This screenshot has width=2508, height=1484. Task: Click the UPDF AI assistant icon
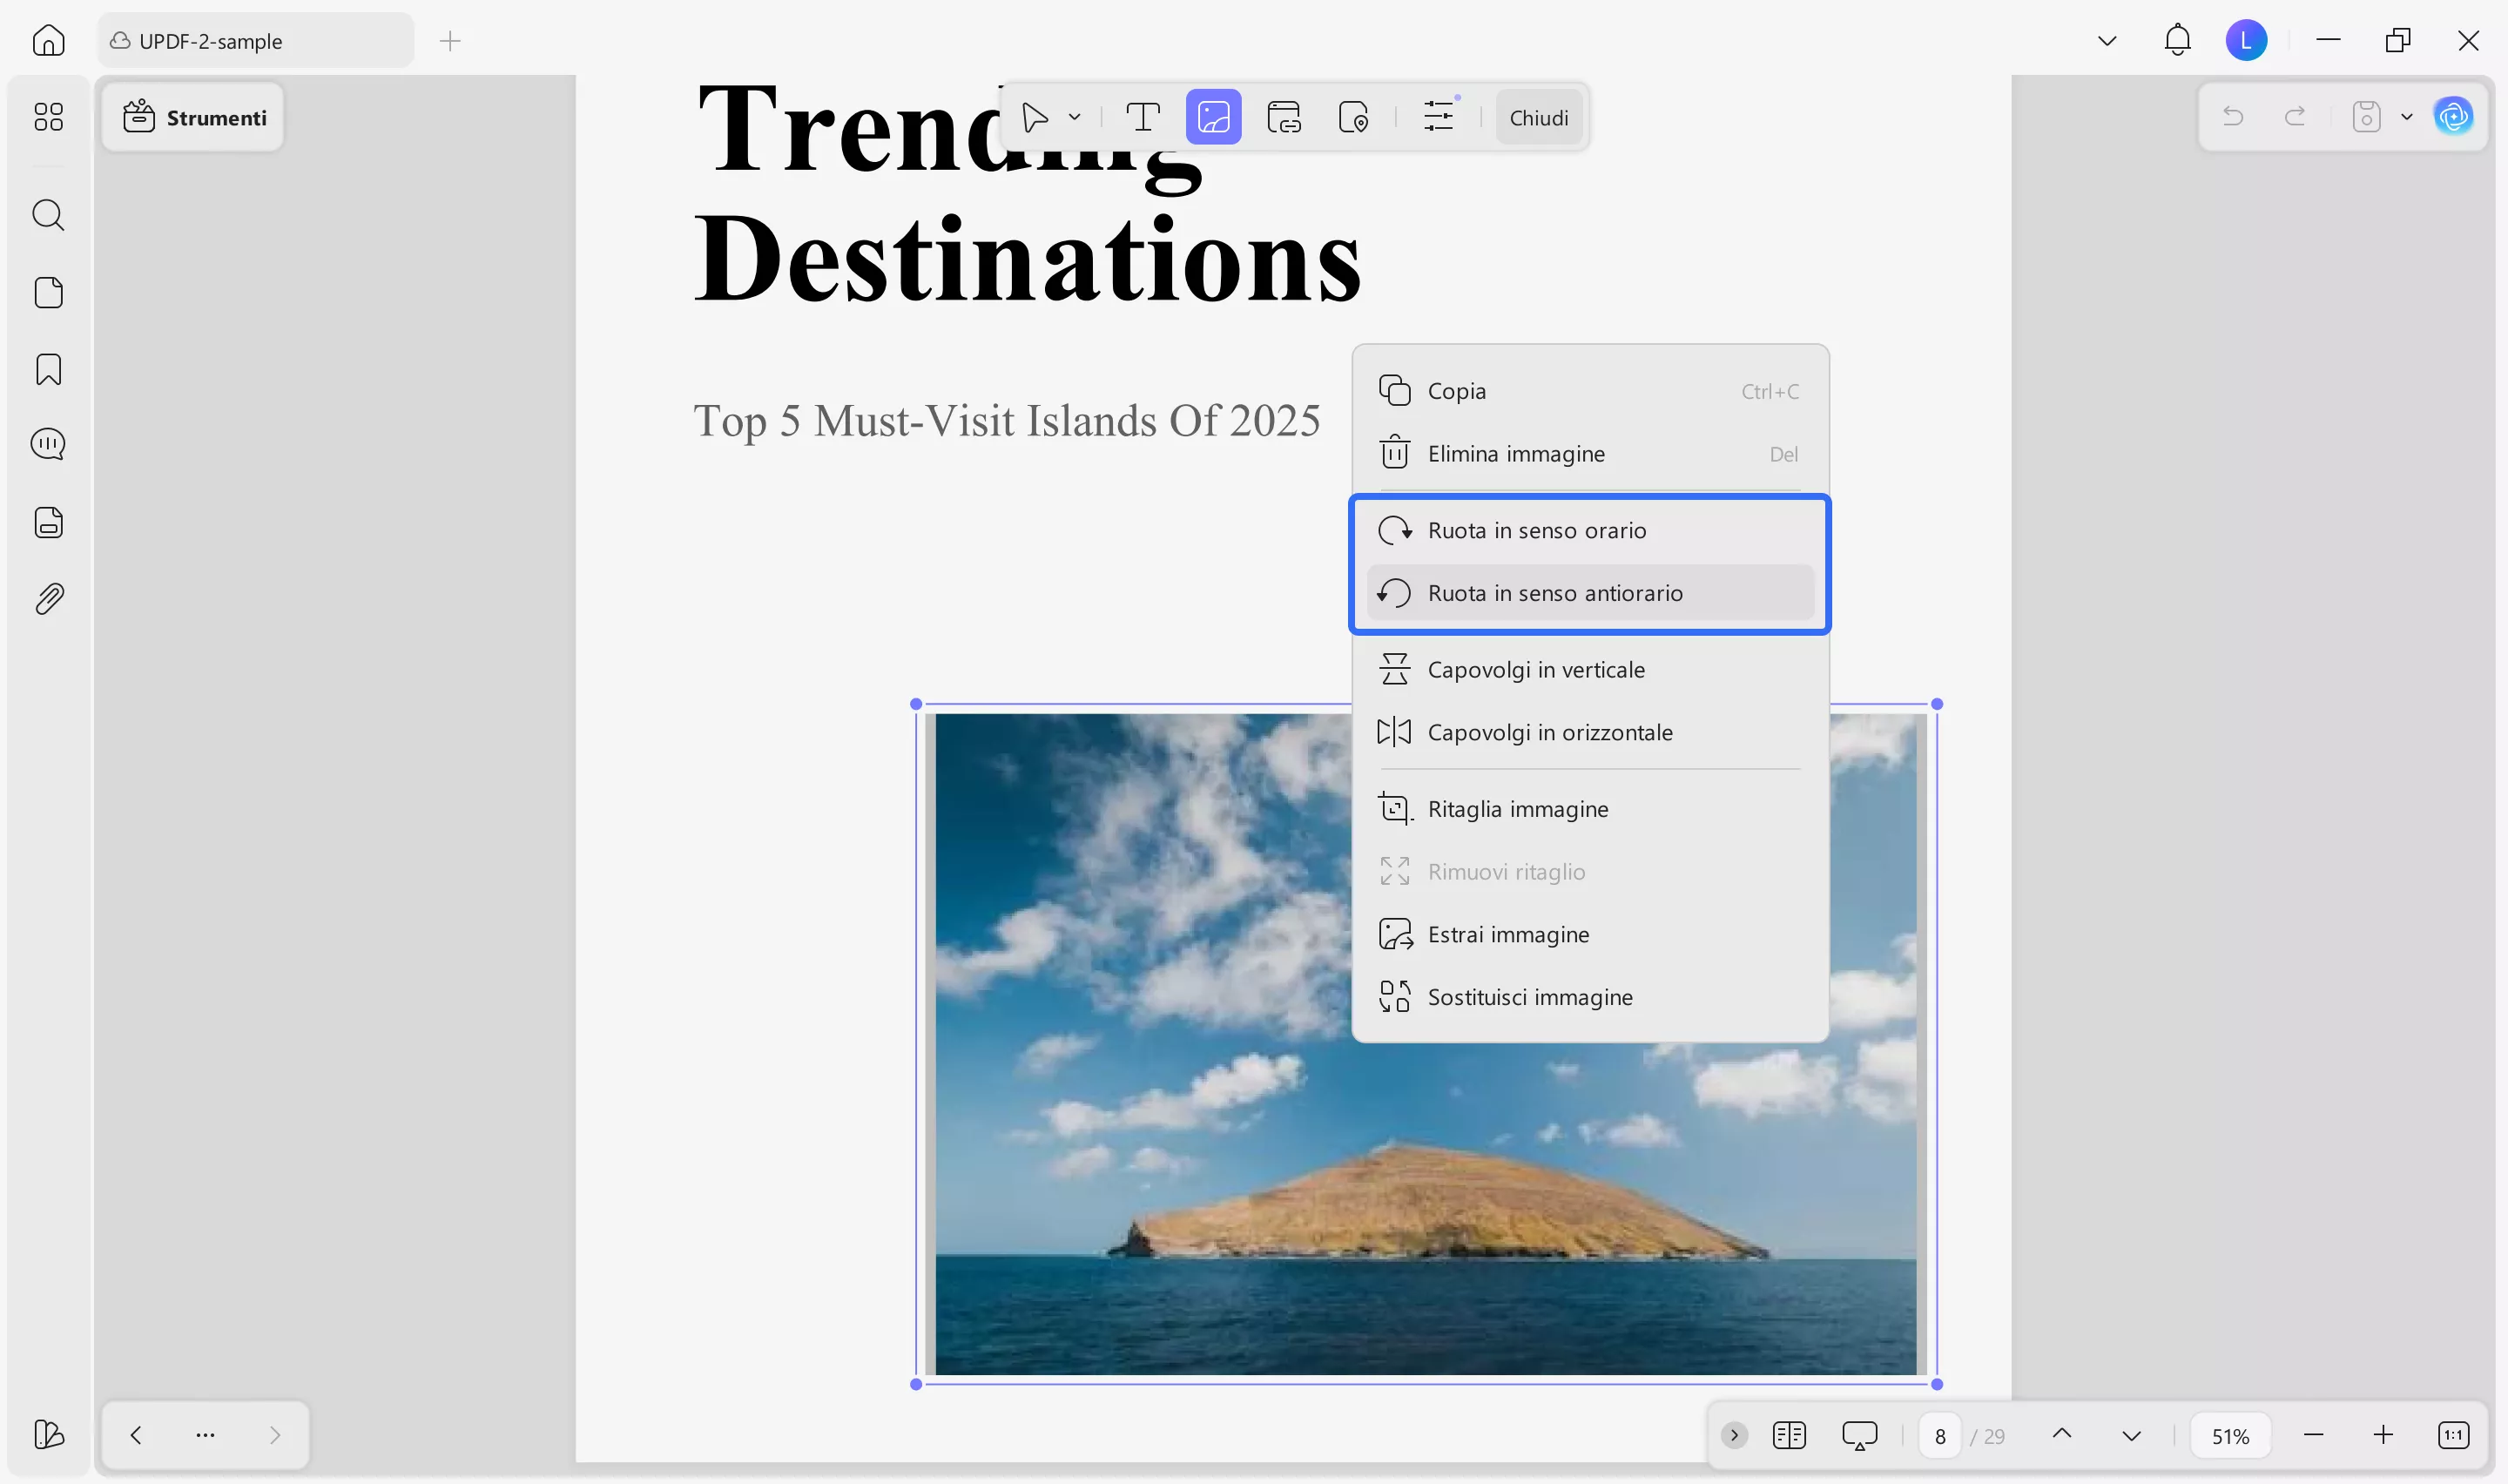[2453, 117]
